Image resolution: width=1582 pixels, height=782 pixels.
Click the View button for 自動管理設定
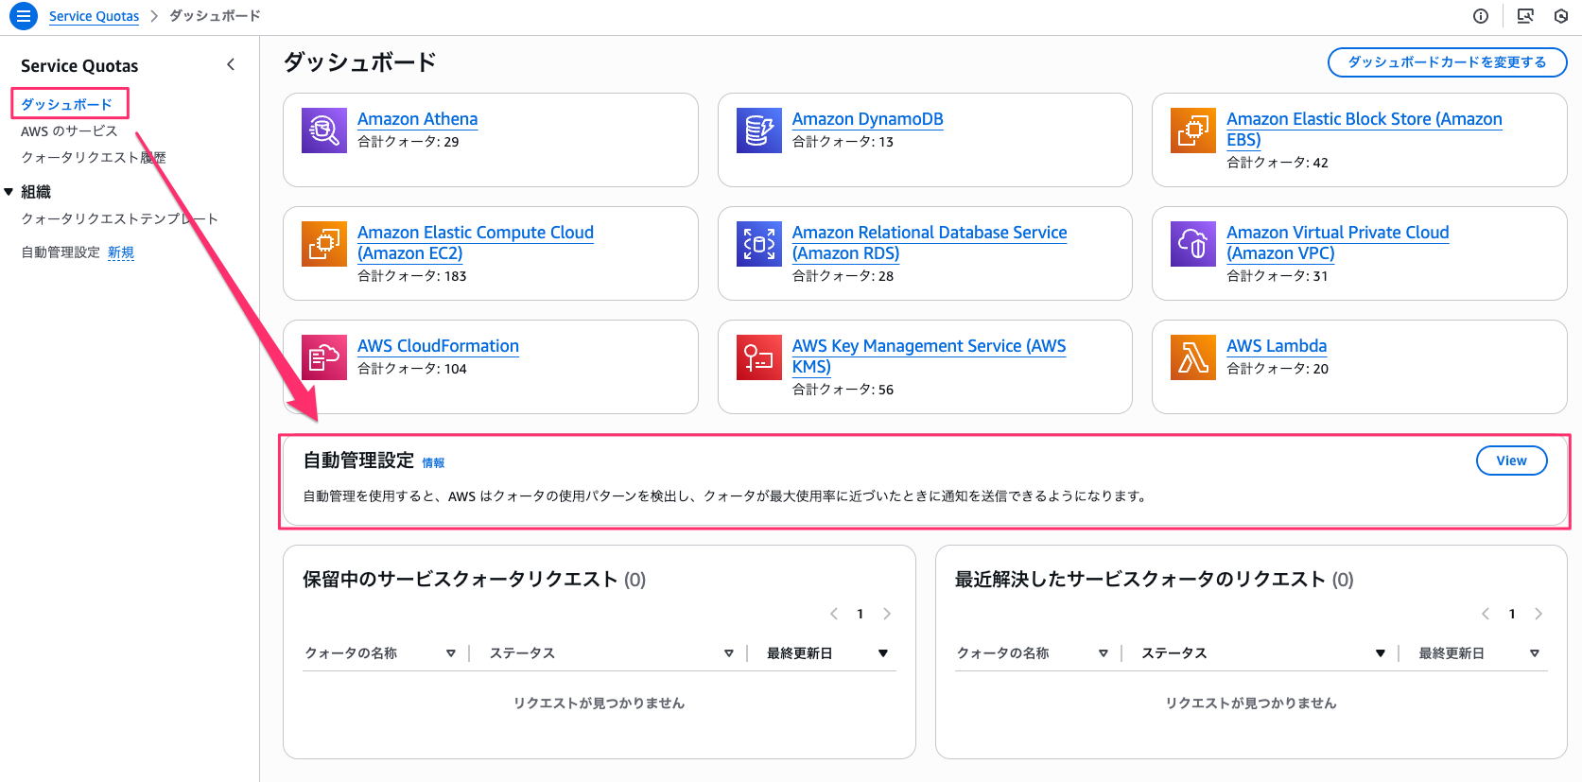1510,461
